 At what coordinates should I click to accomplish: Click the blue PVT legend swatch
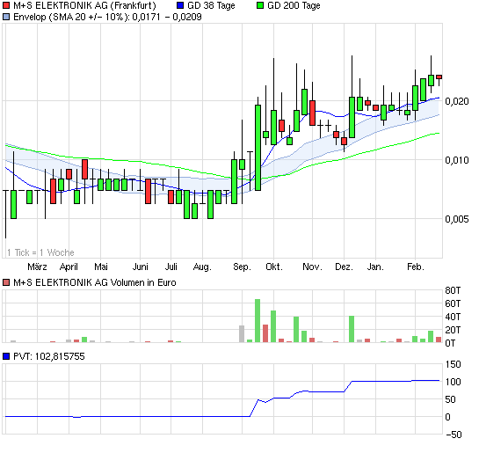pos(6,356)
